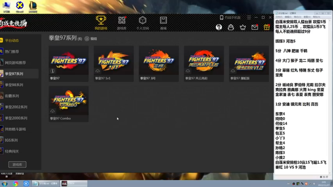
Task: Select 拳皇97系列 in the sidebar
Action: (19, 74)
